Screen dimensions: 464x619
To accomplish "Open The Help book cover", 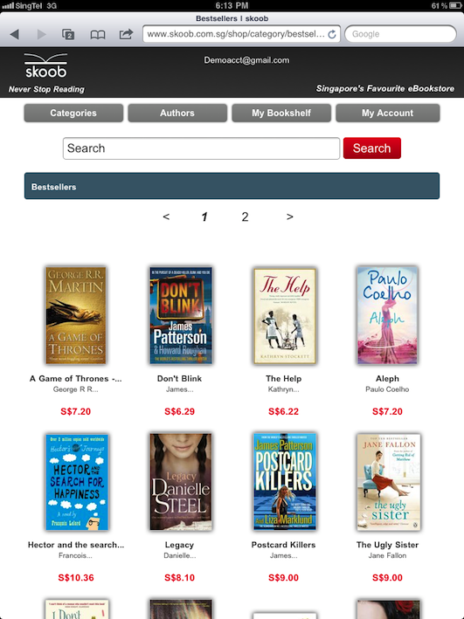I will [x=285, y=316].
